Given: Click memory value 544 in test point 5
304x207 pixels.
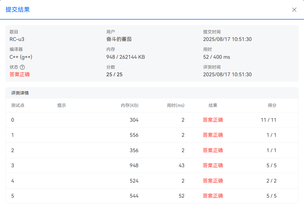Looking at the screenshot, I should 134,196.
